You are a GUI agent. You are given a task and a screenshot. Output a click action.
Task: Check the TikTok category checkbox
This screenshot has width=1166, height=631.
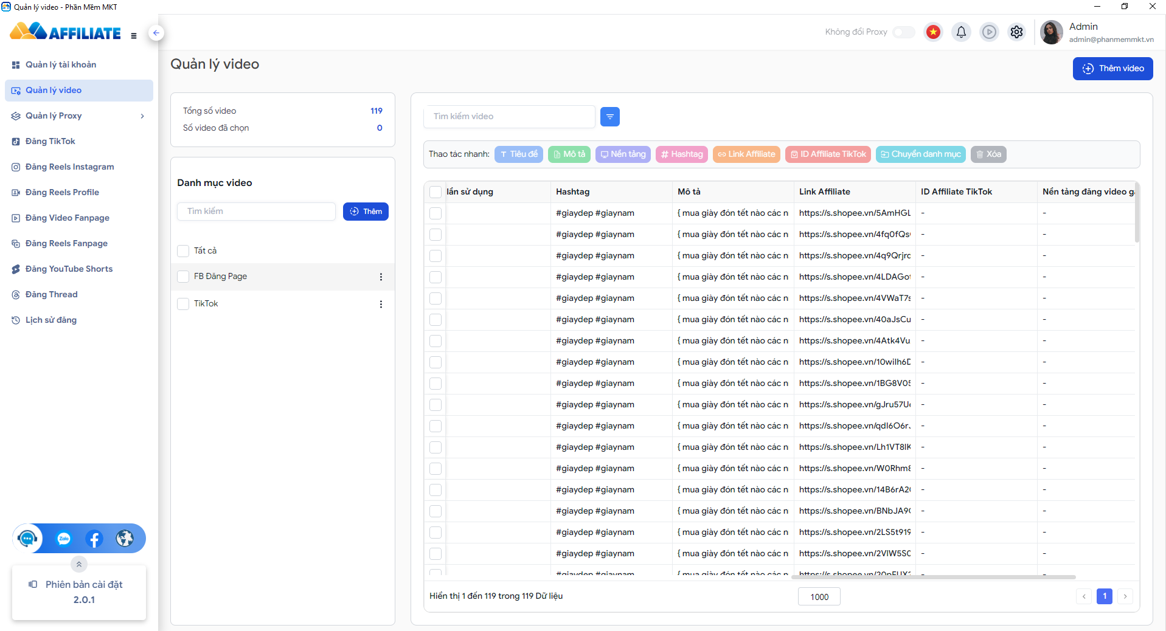(183, 304)
